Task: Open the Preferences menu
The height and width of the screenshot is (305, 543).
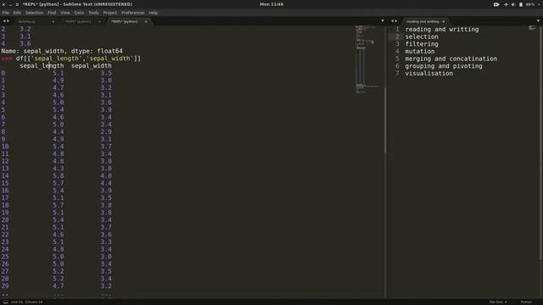Action: (132, 13)
